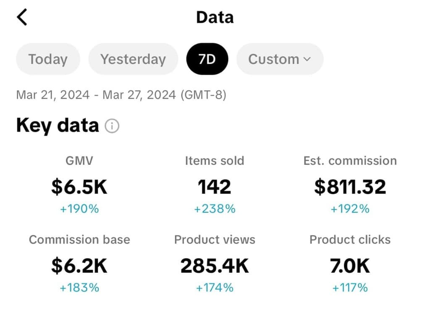The height and width of the screenshot is (310, 430).
Task: Tap the +117% Product clicks change
Action: [x=350, y=288]
